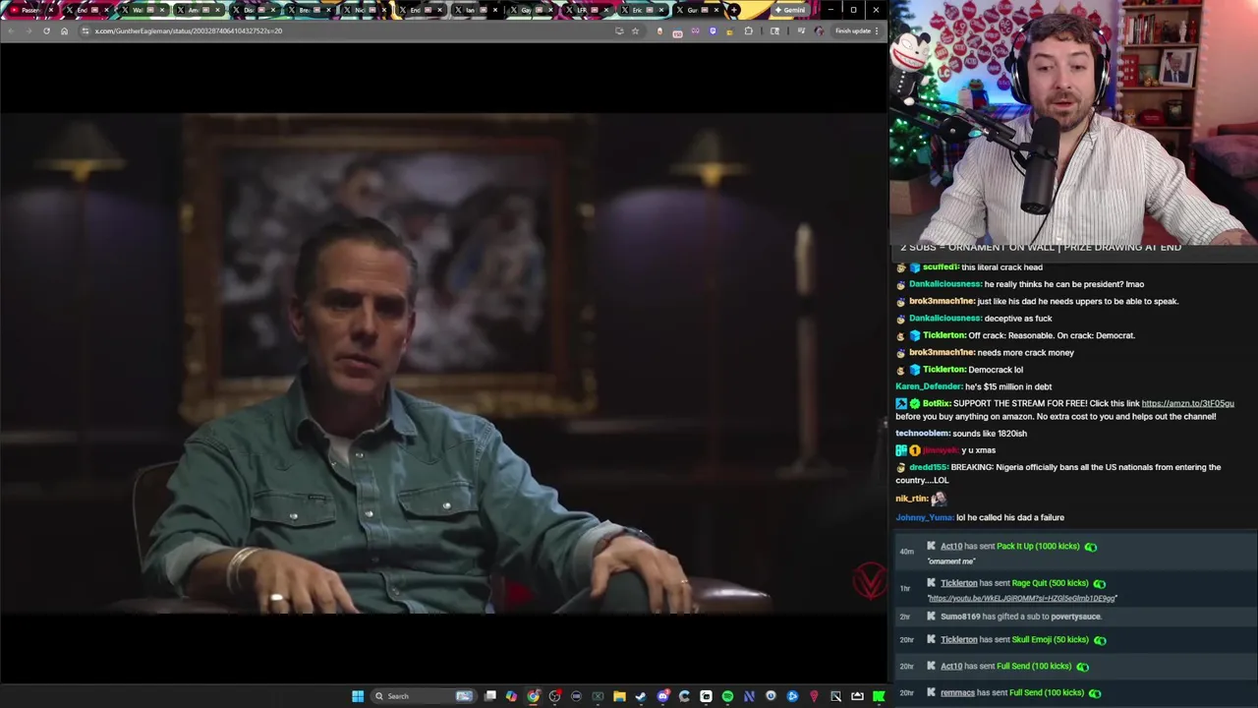Image resolution: width=1258 pixels, height=708 pixels.
Task: Reload the current X page
Action: pyautogui.click(x=46, y=30)
